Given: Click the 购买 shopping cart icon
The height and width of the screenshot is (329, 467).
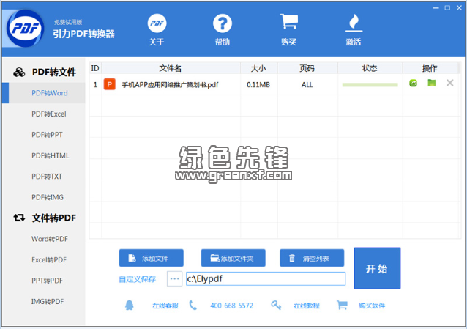Looking at the screenshot, I should [x=288, y=22].
